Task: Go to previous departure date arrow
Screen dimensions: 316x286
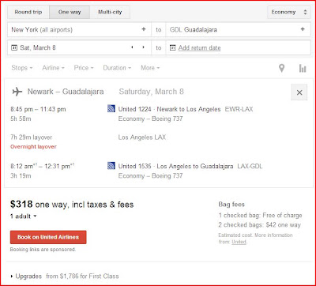Action: tap(132, 47)
